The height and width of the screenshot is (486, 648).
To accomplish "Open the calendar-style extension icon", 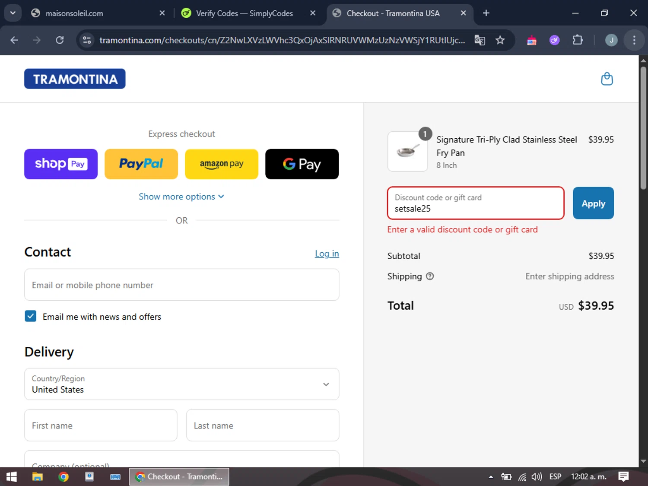I will point(532,40).
